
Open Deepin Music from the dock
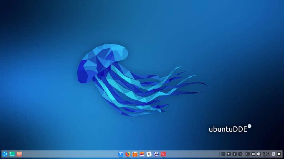[x=135, y=154]
